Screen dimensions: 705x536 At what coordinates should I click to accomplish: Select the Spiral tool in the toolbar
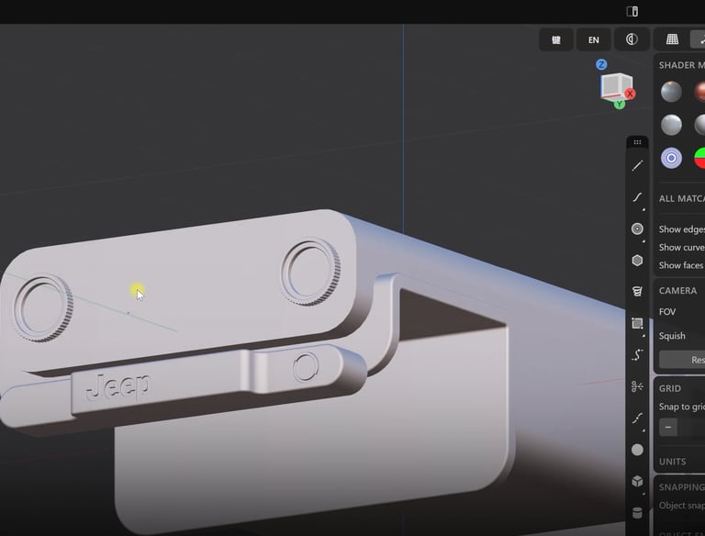coord(637,291)
